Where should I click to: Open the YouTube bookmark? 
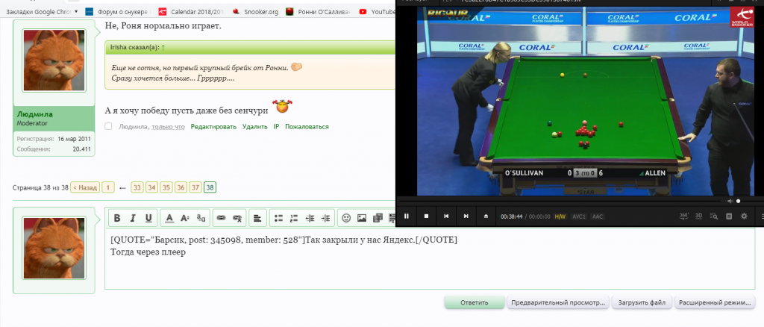376,12
